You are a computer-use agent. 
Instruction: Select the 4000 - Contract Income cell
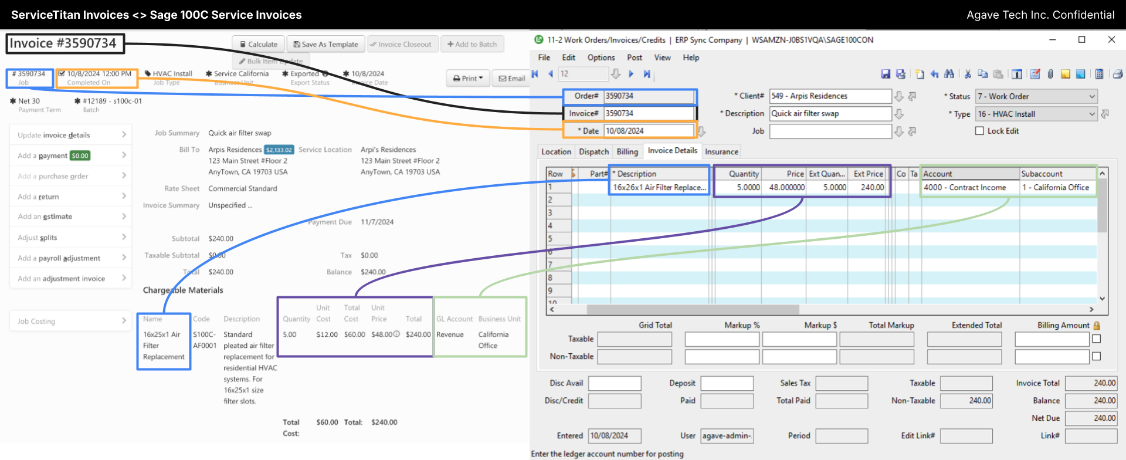[x=970, y=188]
